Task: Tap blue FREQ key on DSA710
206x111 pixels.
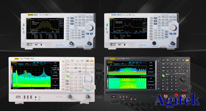Action: pyautogui.click(x=155, y=18)
